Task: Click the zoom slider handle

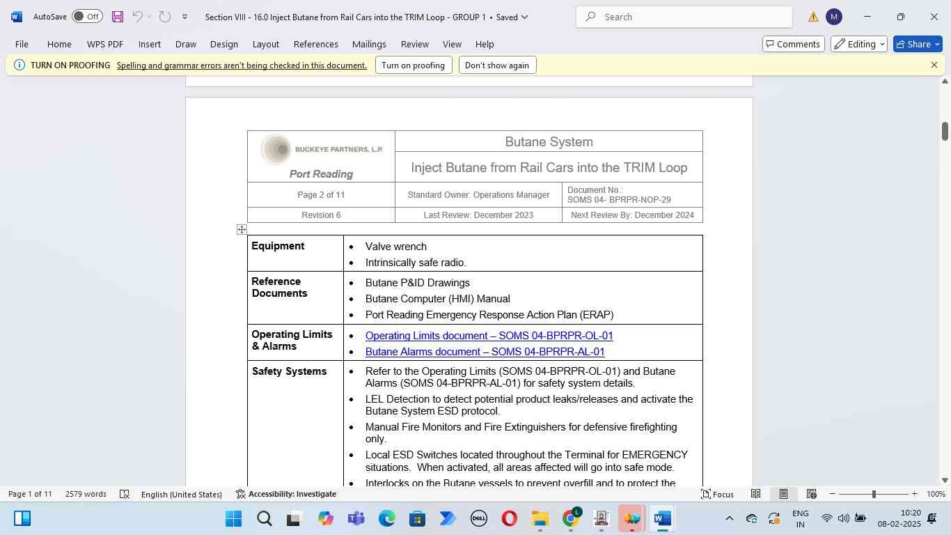Action: tap(874, 494)
